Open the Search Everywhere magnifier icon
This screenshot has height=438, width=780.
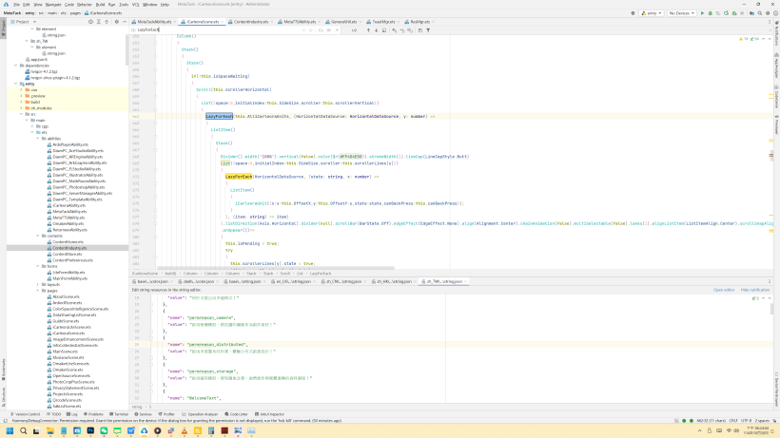tap(759, 12)
